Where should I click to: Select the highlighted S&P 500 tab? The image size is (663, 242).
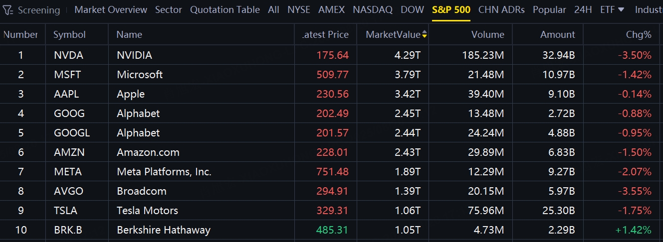(x=451, y=9)
